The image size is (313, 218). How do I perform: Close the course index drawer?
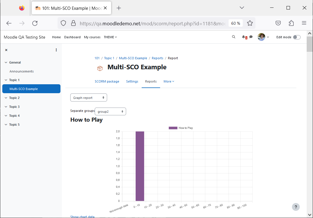click(x=6, y=50)
